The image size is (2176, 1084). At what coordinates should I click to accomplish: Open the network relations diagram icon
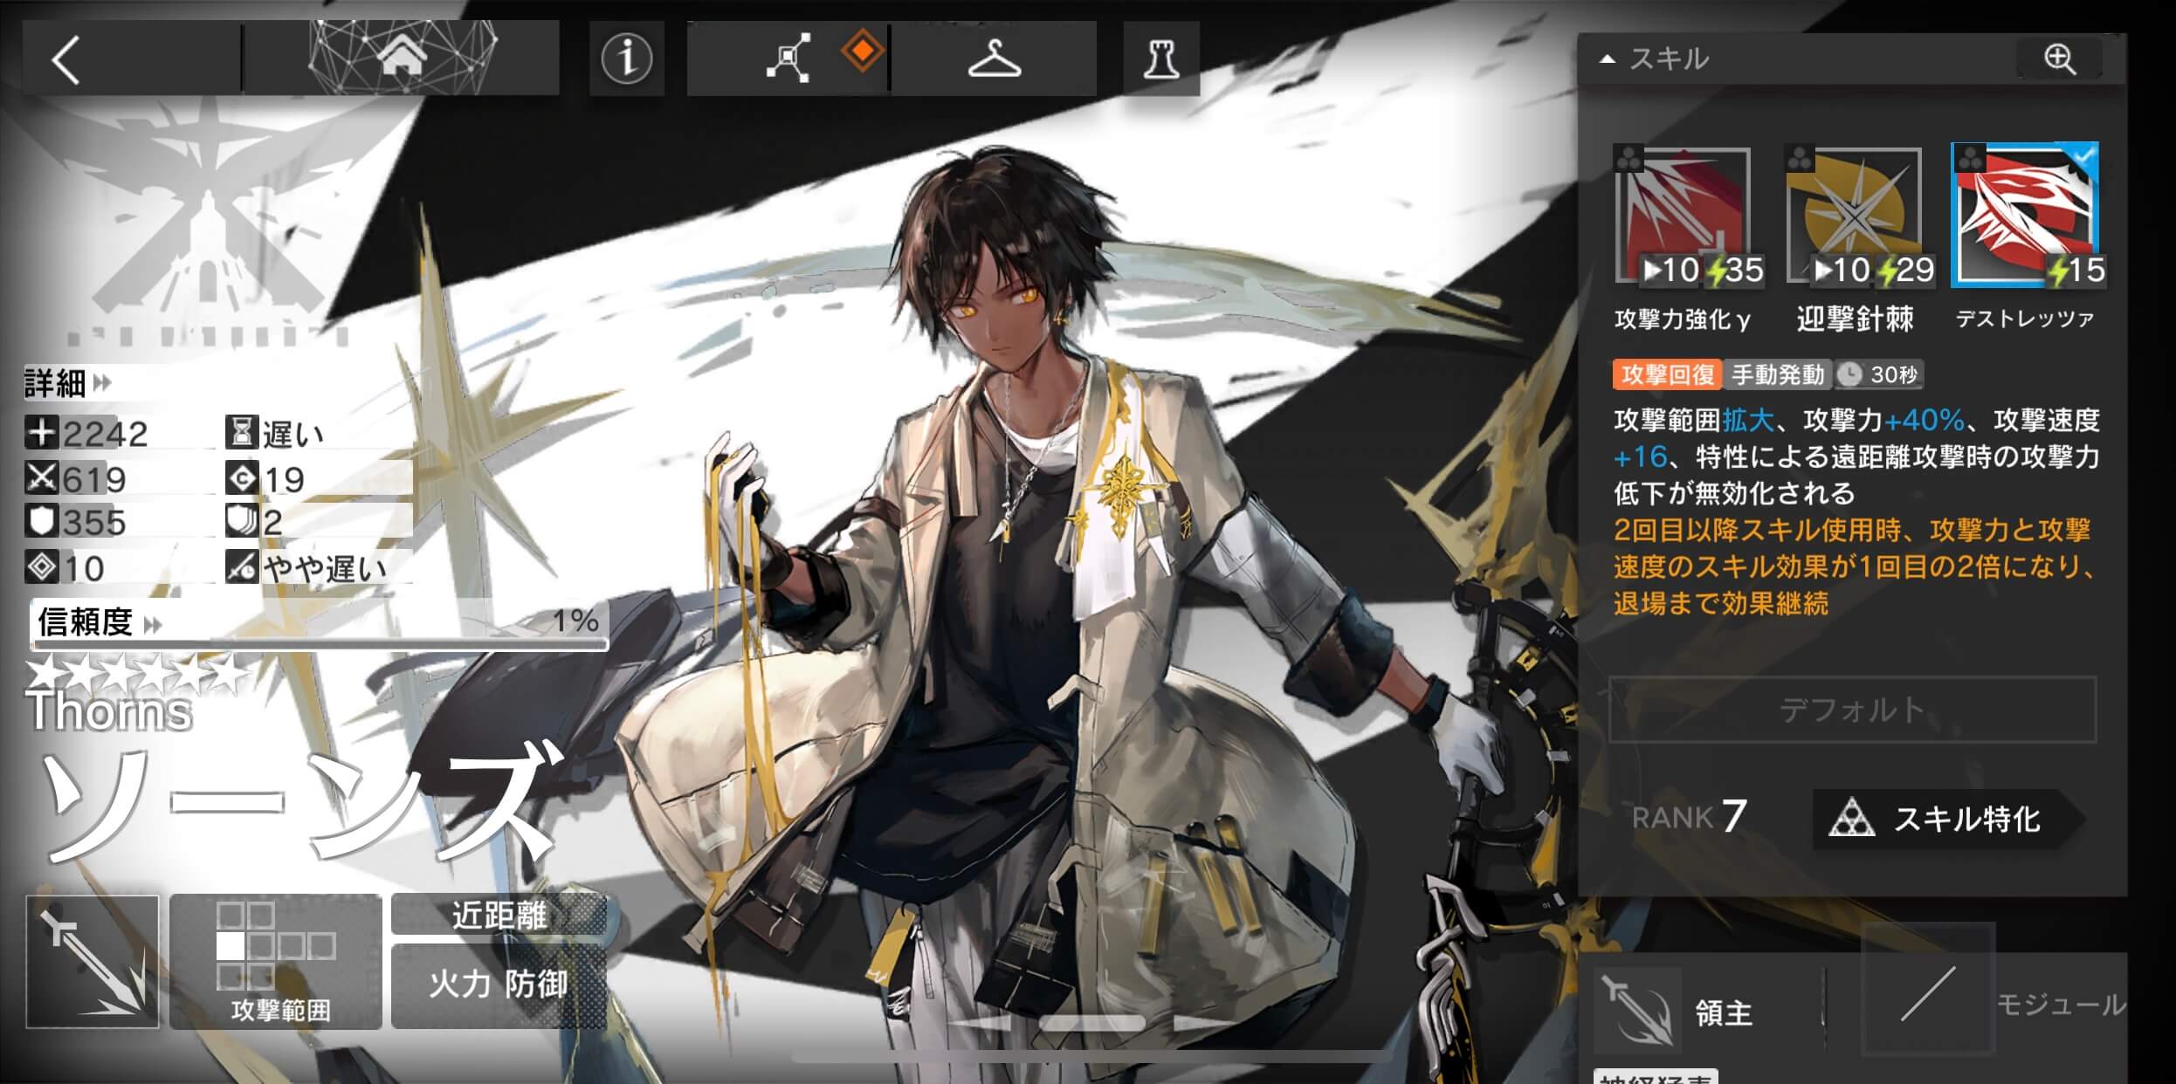click(x=788, y=59)
